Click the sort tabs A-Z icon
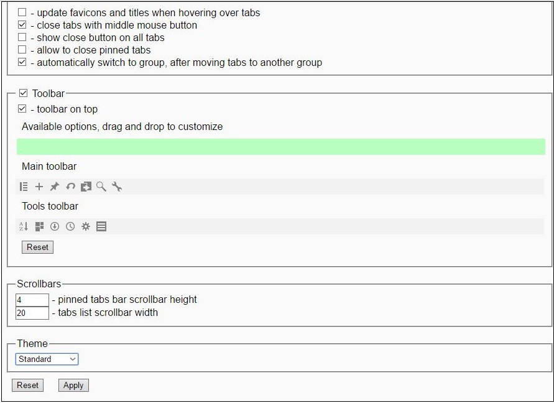Image resolution: width=554 pixels, height=403 pixels. tap(24, 226)
